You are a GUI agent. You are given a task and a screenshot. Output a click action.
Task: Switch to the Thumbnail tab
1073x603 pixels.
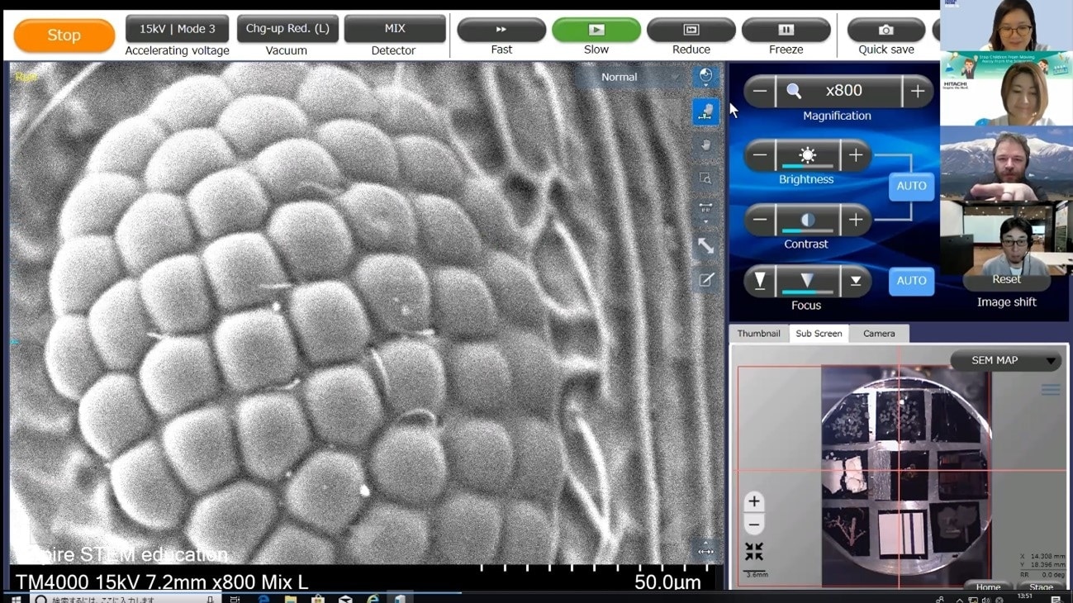tap(758, 334)
